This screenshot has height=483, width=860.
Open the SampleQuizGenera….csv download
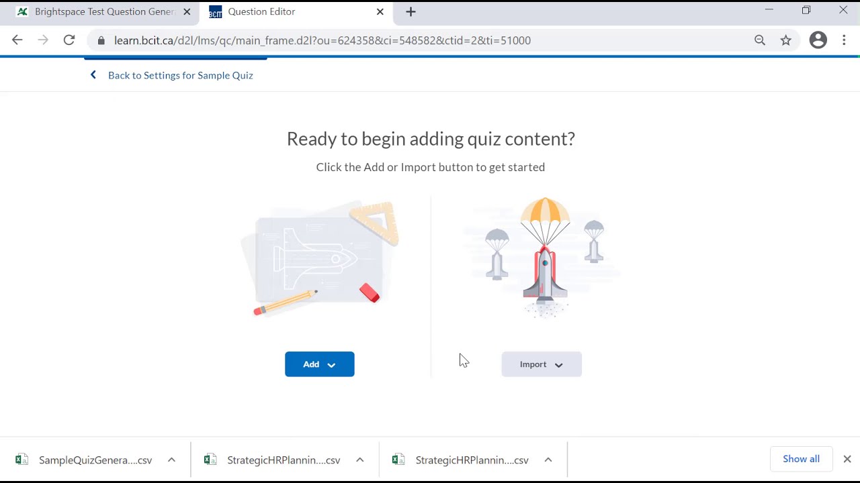click(95, 460)
